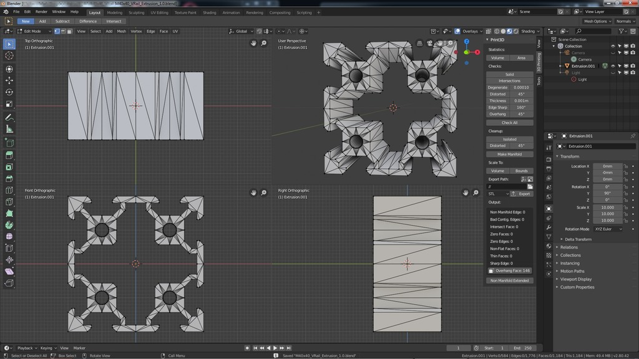This screenshot has height=359, width=639.
Task: Select the Move tool
Action: point(9,79)
